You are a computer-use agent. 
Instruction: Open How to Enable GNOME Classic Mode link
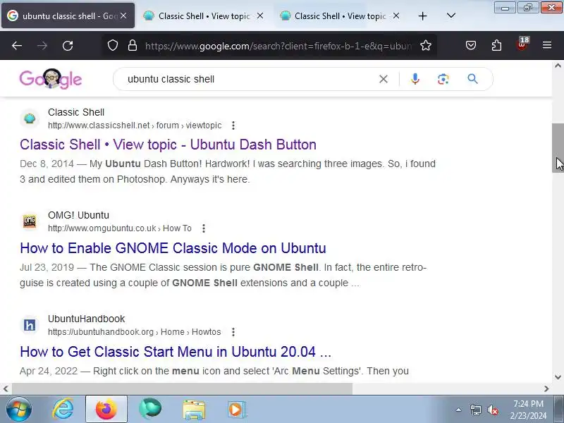173,248
